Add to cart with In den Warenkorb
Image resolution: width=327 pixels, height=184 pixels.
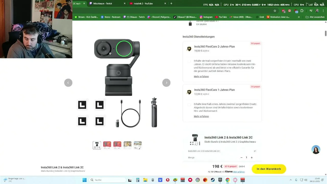(x=269, y=169)
